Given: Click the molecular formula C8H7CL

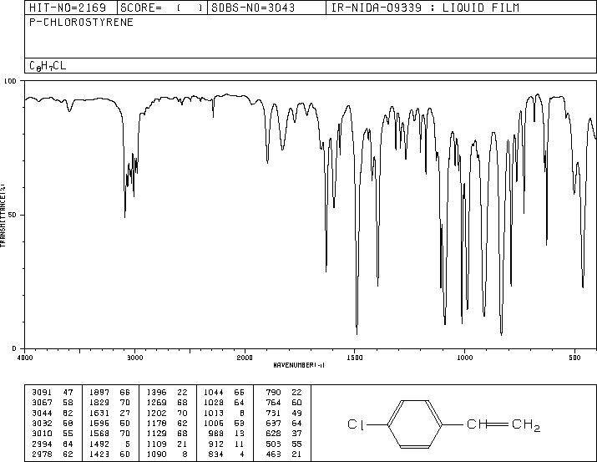Looking at the screenshot, I should (48, 65).
